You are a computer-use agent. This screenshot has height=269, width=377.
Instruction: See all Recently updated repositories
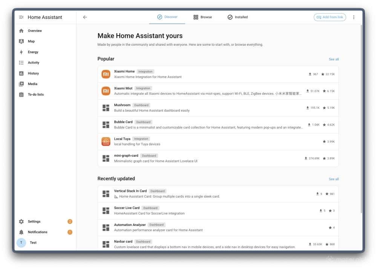coord(334,179)
